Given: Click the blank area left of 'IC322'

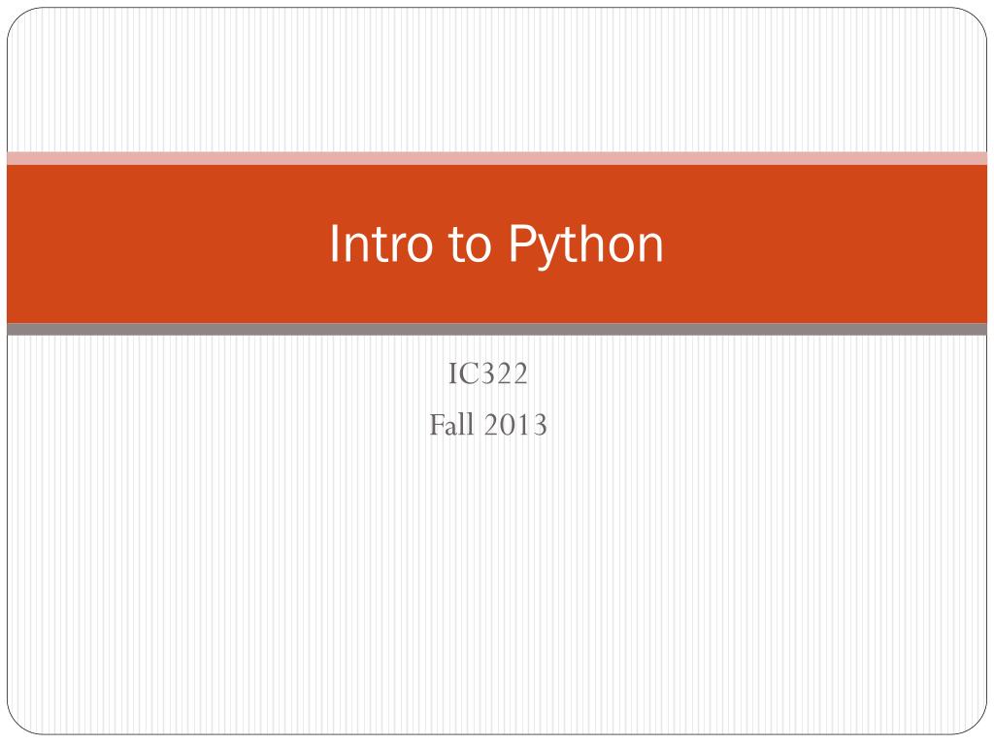Looking at the screenshot, I should (227, 373).
